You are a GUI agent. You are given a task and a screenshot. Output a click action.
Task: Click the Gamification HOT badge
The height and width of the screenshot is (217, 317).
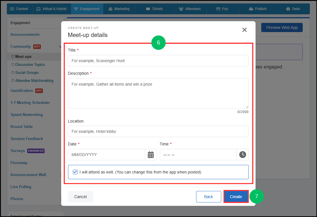pos(39,91)
